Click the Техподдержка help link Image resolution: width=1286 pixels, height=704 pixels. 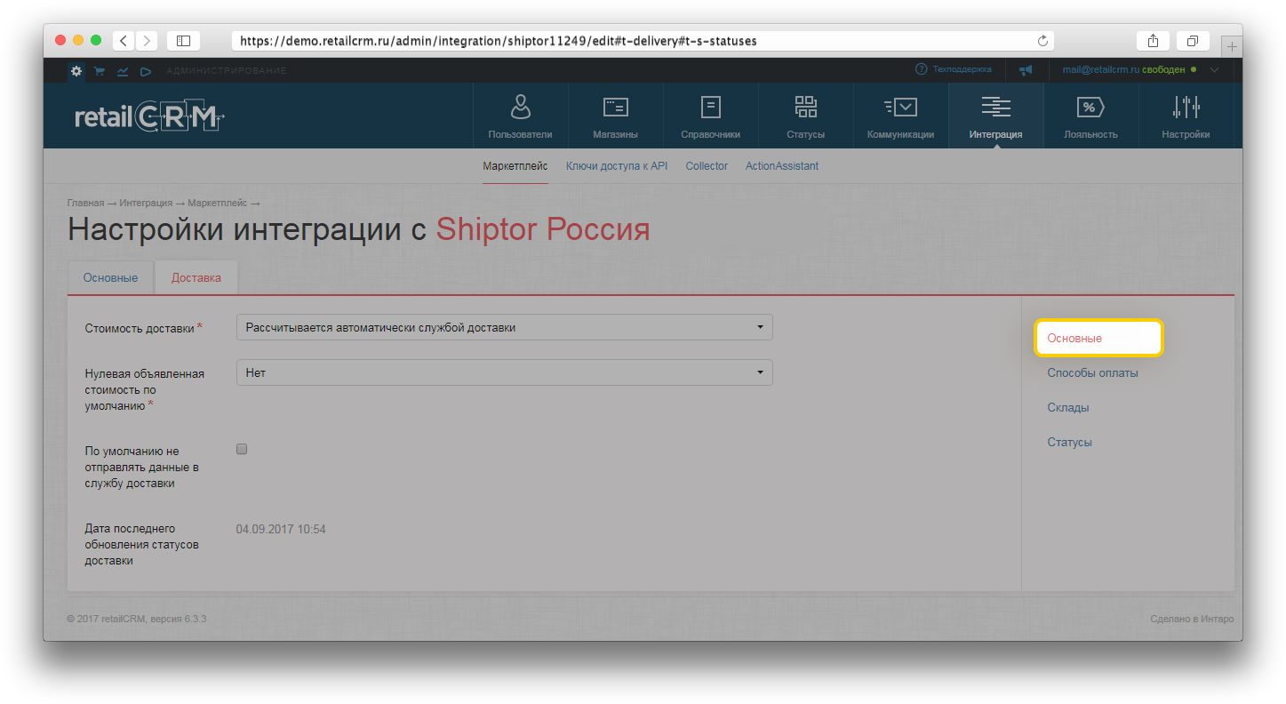click(x=955, y=69)
